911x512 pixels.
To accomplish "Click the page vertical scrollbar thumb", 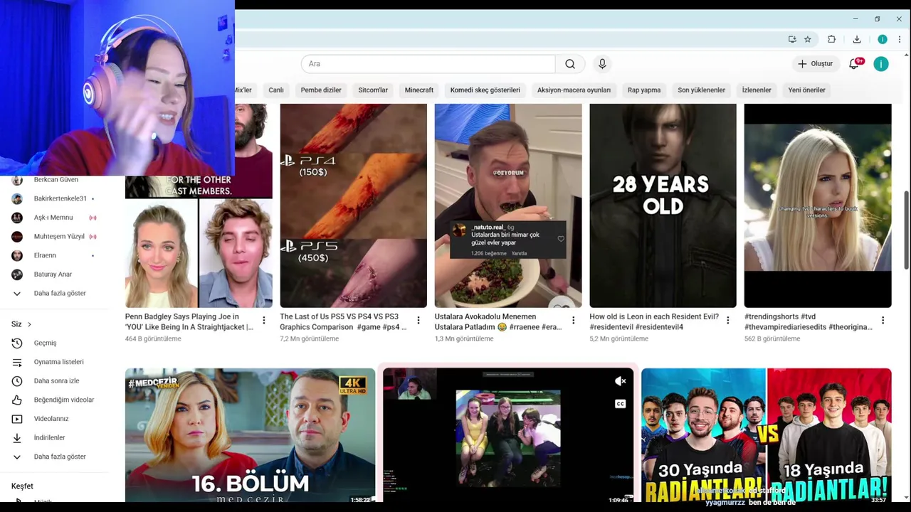I will [x=906, y=230].
